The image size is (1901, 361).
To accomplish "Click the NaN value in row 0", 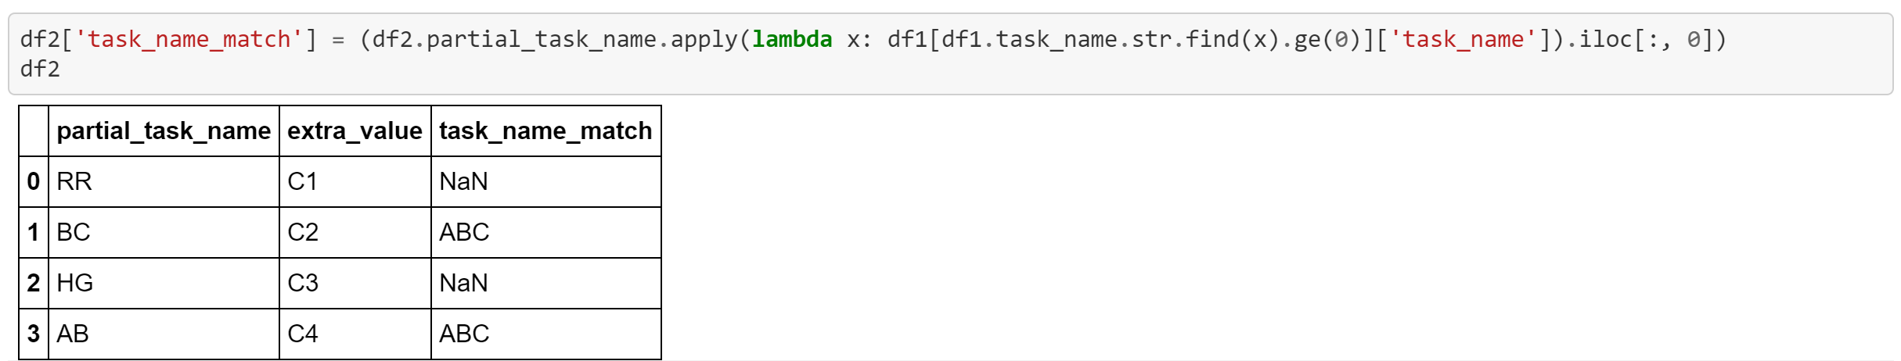I will click(463, 181).
